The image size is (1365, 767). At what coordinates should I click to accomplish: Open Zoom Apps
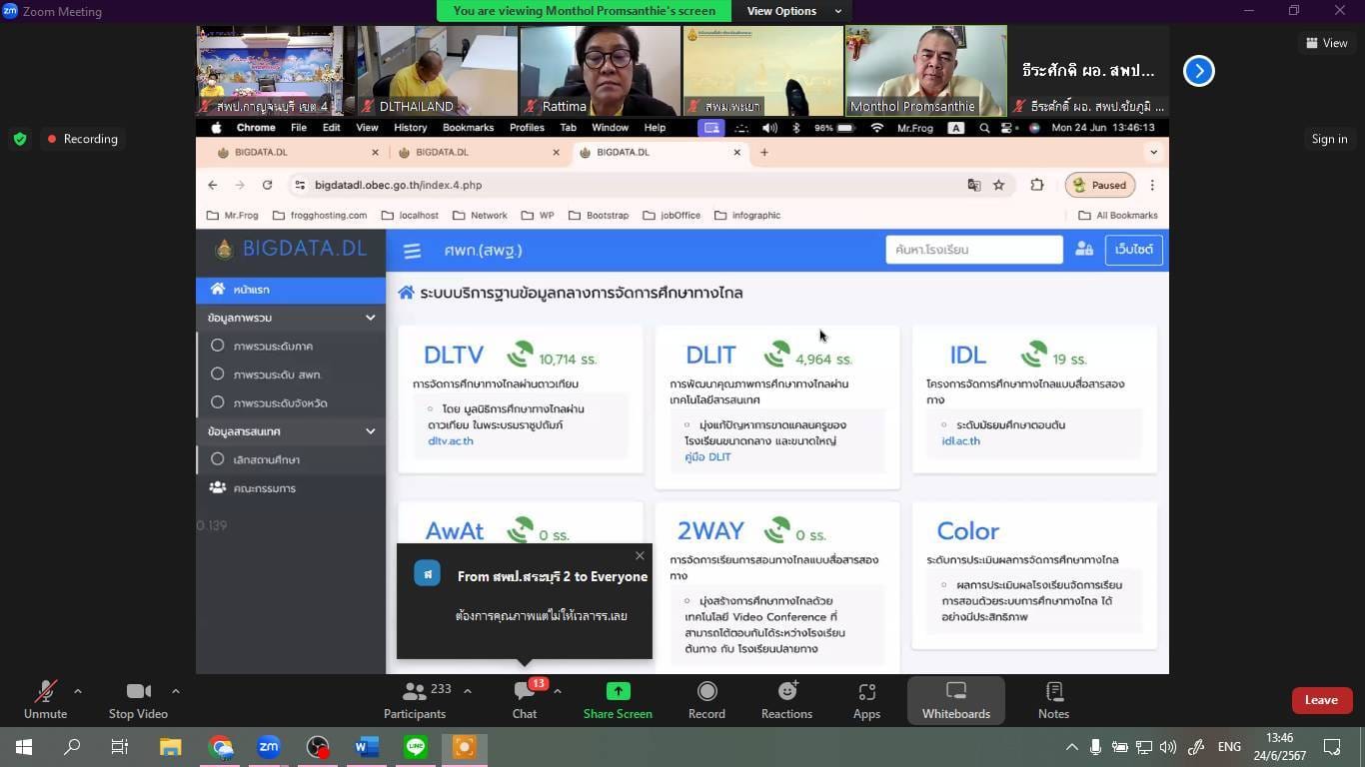866,700
